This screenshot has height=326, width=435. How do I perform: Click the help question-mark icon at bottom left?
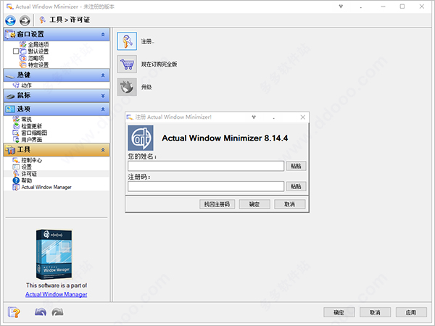(x=14, y=312)
